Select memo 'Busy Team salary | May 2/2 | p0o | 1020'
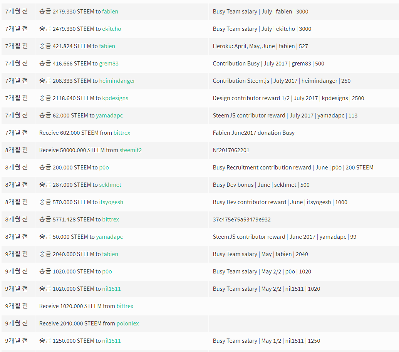 tap(262, 272)
